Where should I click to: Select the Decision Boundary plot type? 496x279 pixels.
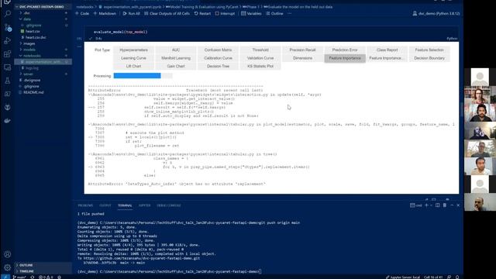point(429,58)
